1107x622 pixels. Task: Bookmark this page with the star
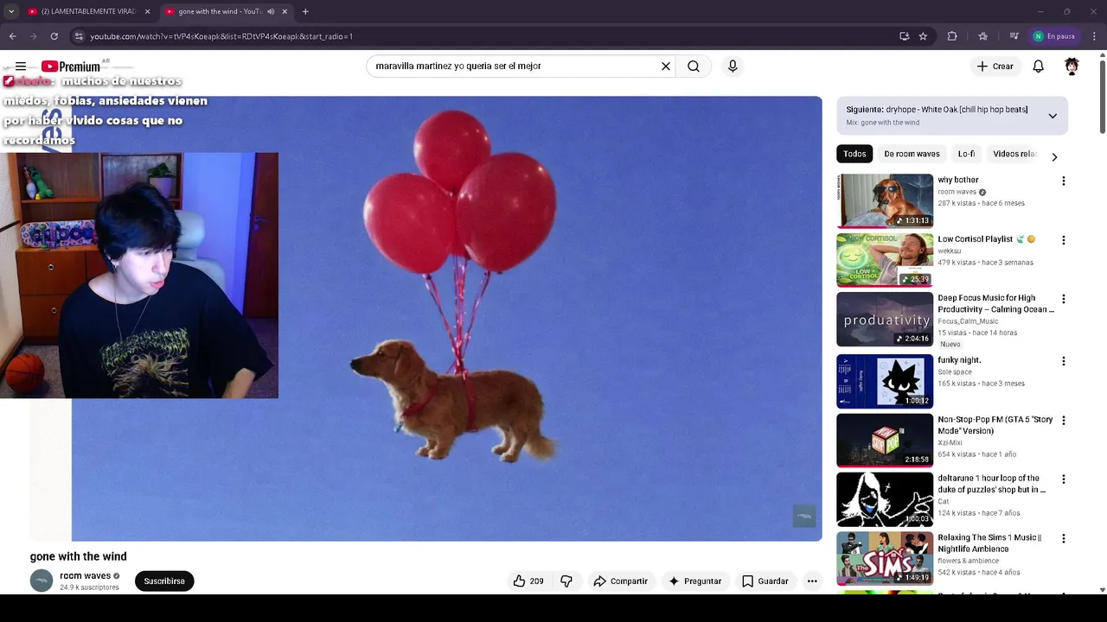923,36
